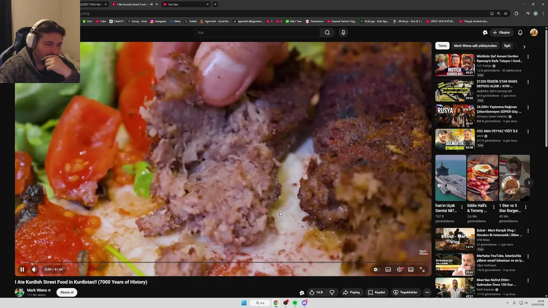Open the player settings gear
Viewport: 548px width, 308px height.
(399, 269)
